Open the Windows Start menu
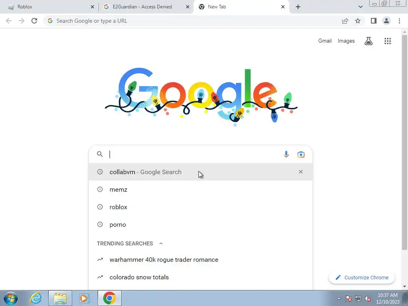Screen dimensions: 408x306 click(10, 298)
